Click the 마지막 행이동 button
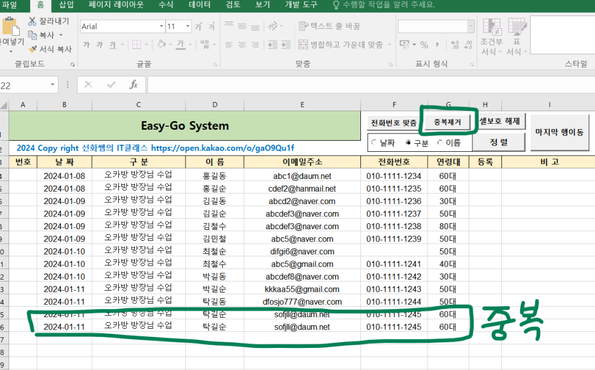 [559, 132]
